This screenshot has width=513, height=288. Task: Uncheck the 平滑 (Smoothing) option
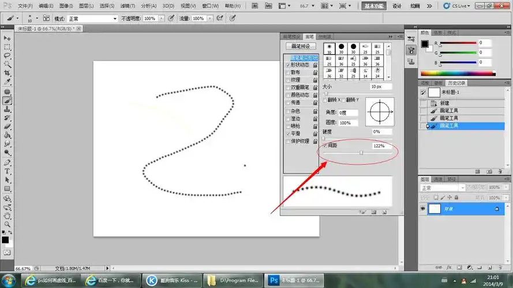pyautogui.click(x=288, y=134)
